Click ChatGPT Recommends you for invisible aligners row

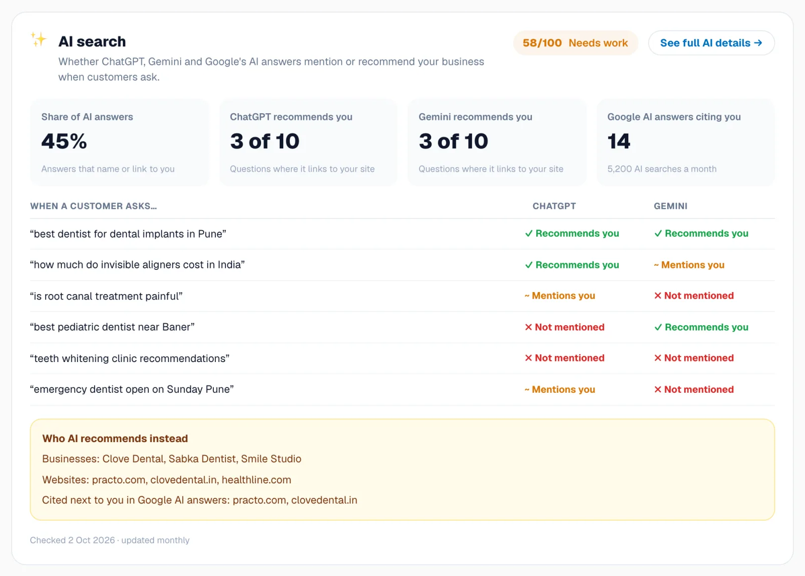[x=572, y=265]
